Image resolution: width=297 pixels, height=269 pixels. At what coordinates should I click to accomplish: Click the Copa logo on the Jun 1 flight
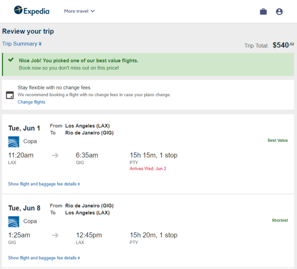pyautogui.click(x=14, y=142)
